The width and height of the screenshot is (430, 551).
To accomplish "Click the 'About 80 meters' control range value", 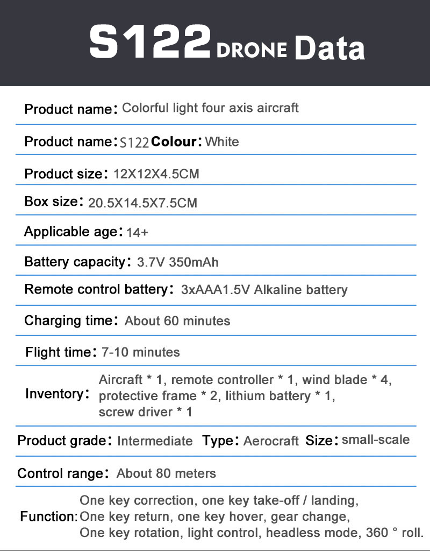I will coord(166,473).
